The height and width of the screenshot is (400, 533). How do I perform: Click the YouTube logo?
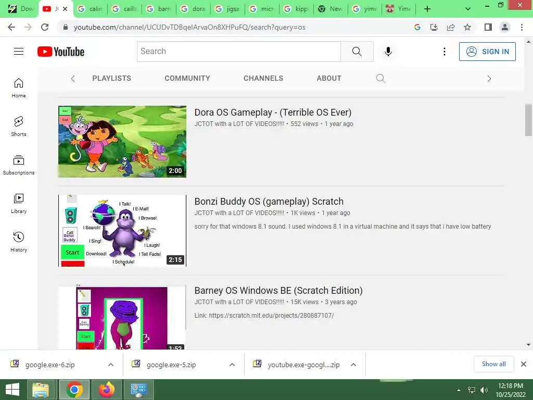click(61, 52)
